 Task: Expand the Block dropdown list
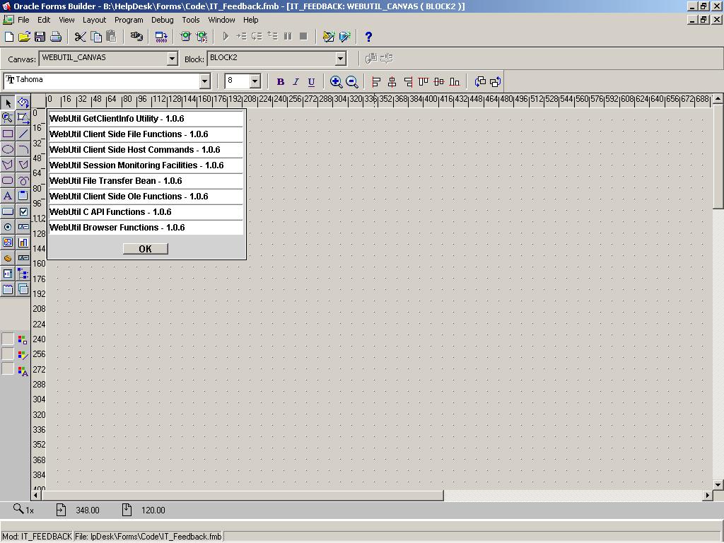(x=340, y=59)
